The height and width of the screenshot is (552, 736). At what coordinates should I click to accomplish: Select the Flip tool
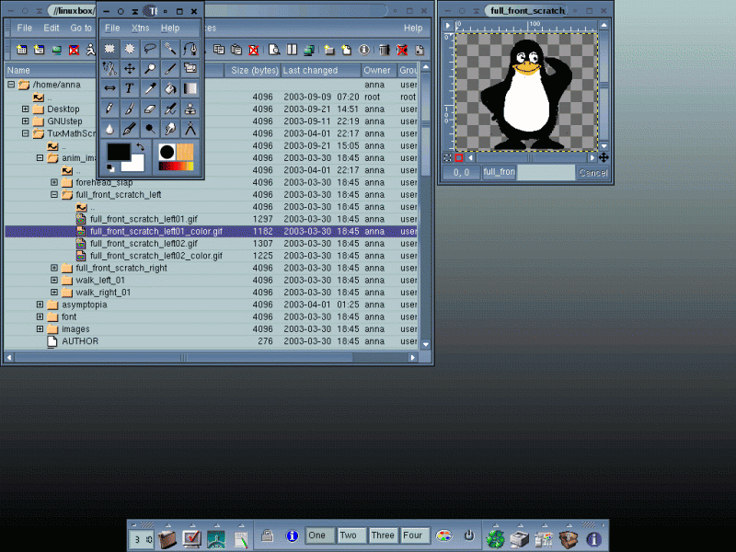pyautogui.click(x=109, y=88)
